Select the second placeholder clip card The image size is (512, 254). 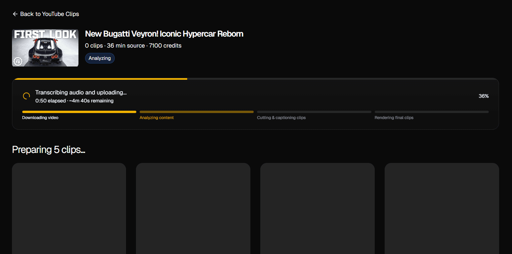pyautogui.click(x=193, y=208)
